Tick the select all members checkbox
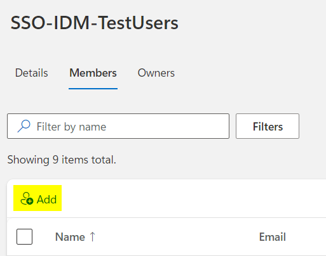326x256 pixels. [x=24, y=236]
